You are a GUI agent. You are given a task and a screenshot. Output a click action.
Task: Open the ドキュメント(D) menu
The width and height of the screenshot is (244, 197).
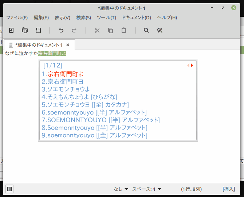(x=137, y=18)
